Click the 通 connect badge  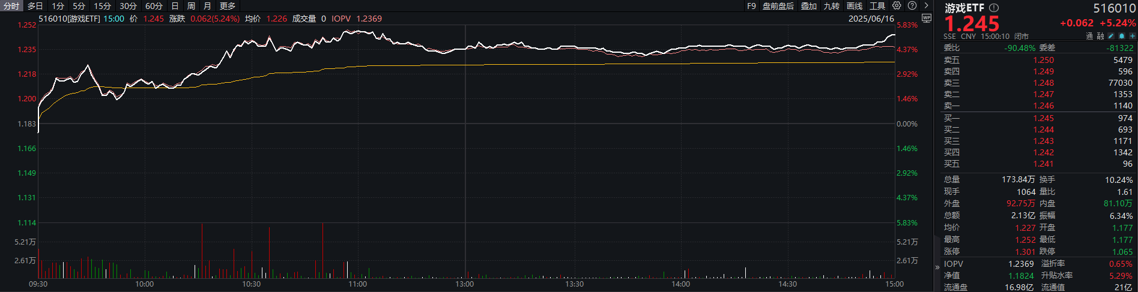(x=1089, y=36)
